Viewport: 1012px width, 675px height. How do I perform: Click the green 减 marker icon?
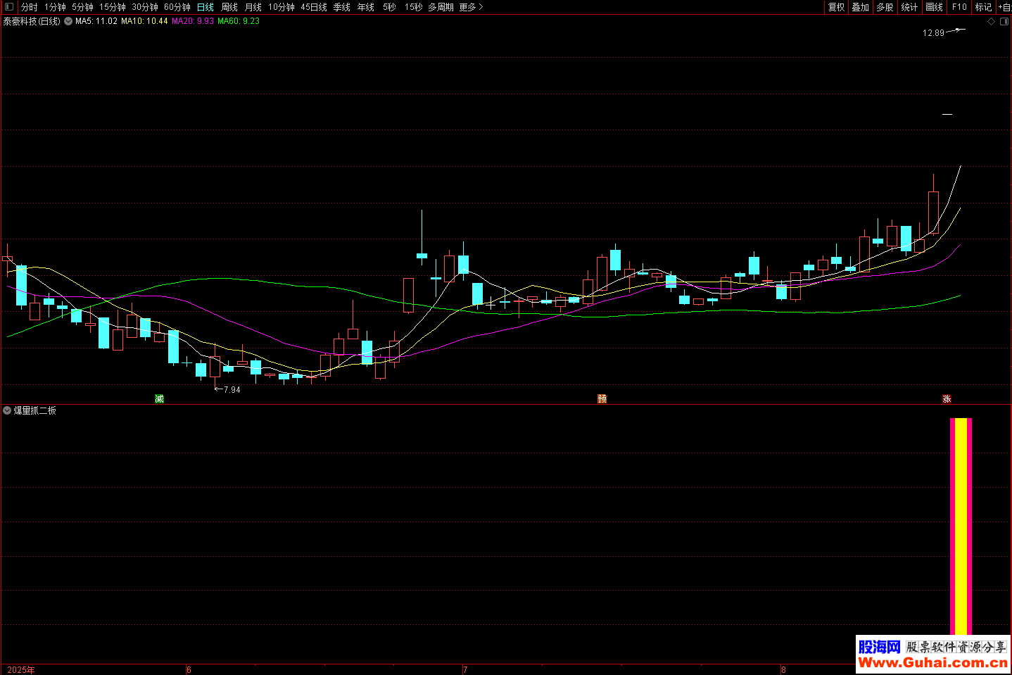pos(159,399)
